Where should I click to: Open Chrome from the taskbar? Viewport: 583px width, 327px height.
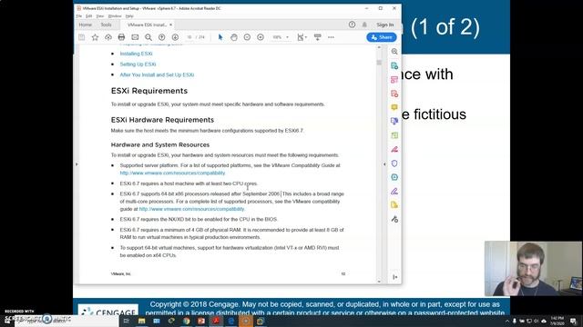click(186, 321)
